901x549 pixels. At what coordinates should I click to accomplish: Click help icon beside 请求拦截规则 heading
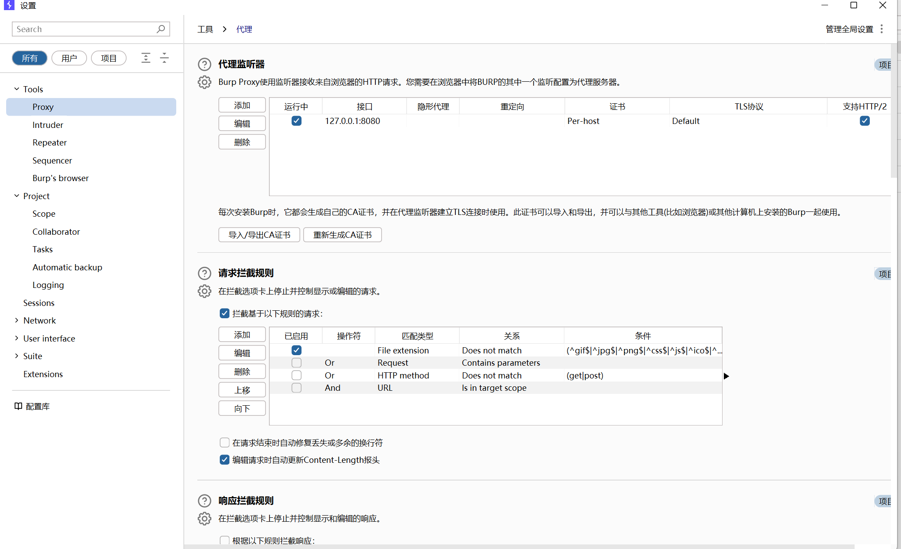pyautogui.click(x=204, y=273)
